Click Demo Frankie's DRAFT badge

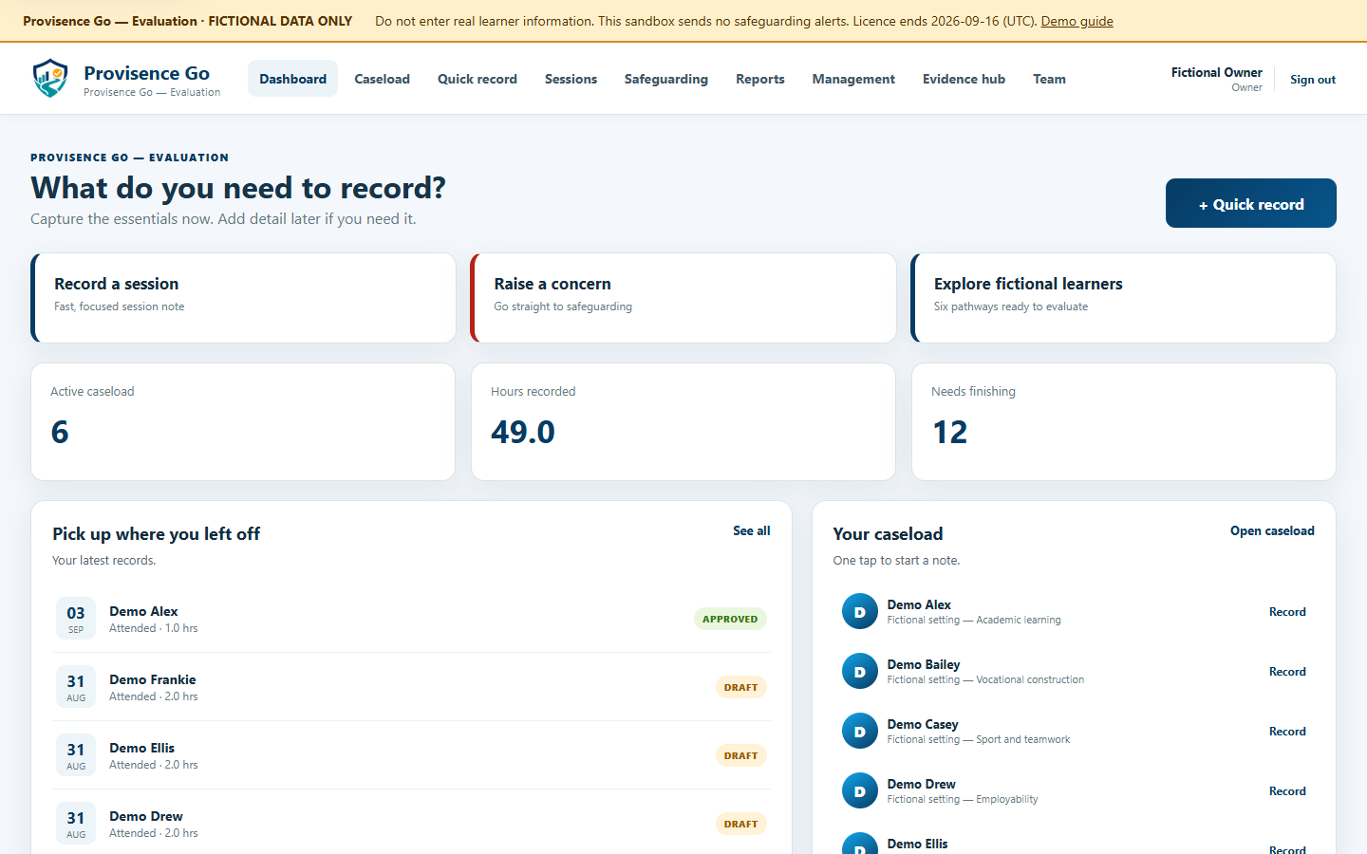point(740,687)
